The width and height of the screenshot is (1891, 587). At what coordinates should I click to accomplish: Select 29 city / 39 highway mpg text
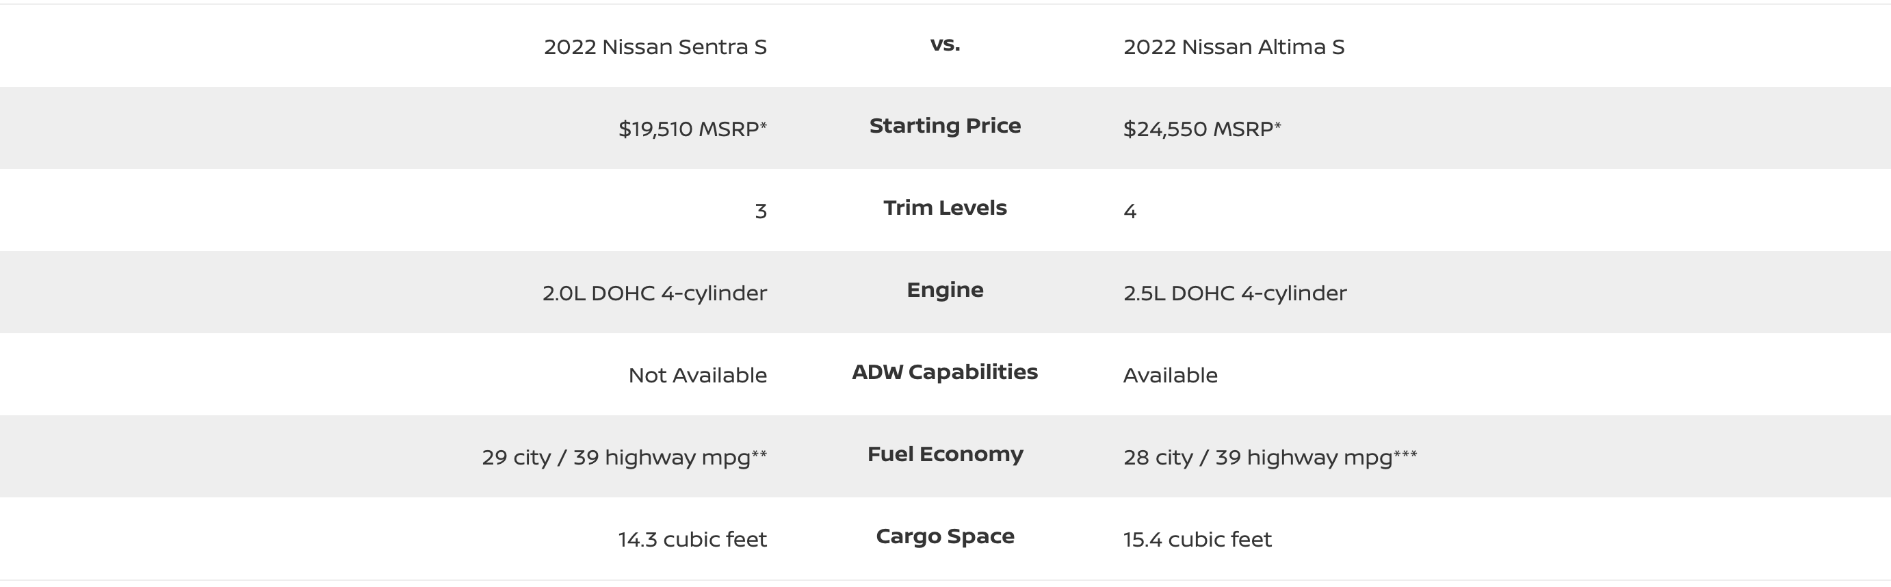click(624, 458)
